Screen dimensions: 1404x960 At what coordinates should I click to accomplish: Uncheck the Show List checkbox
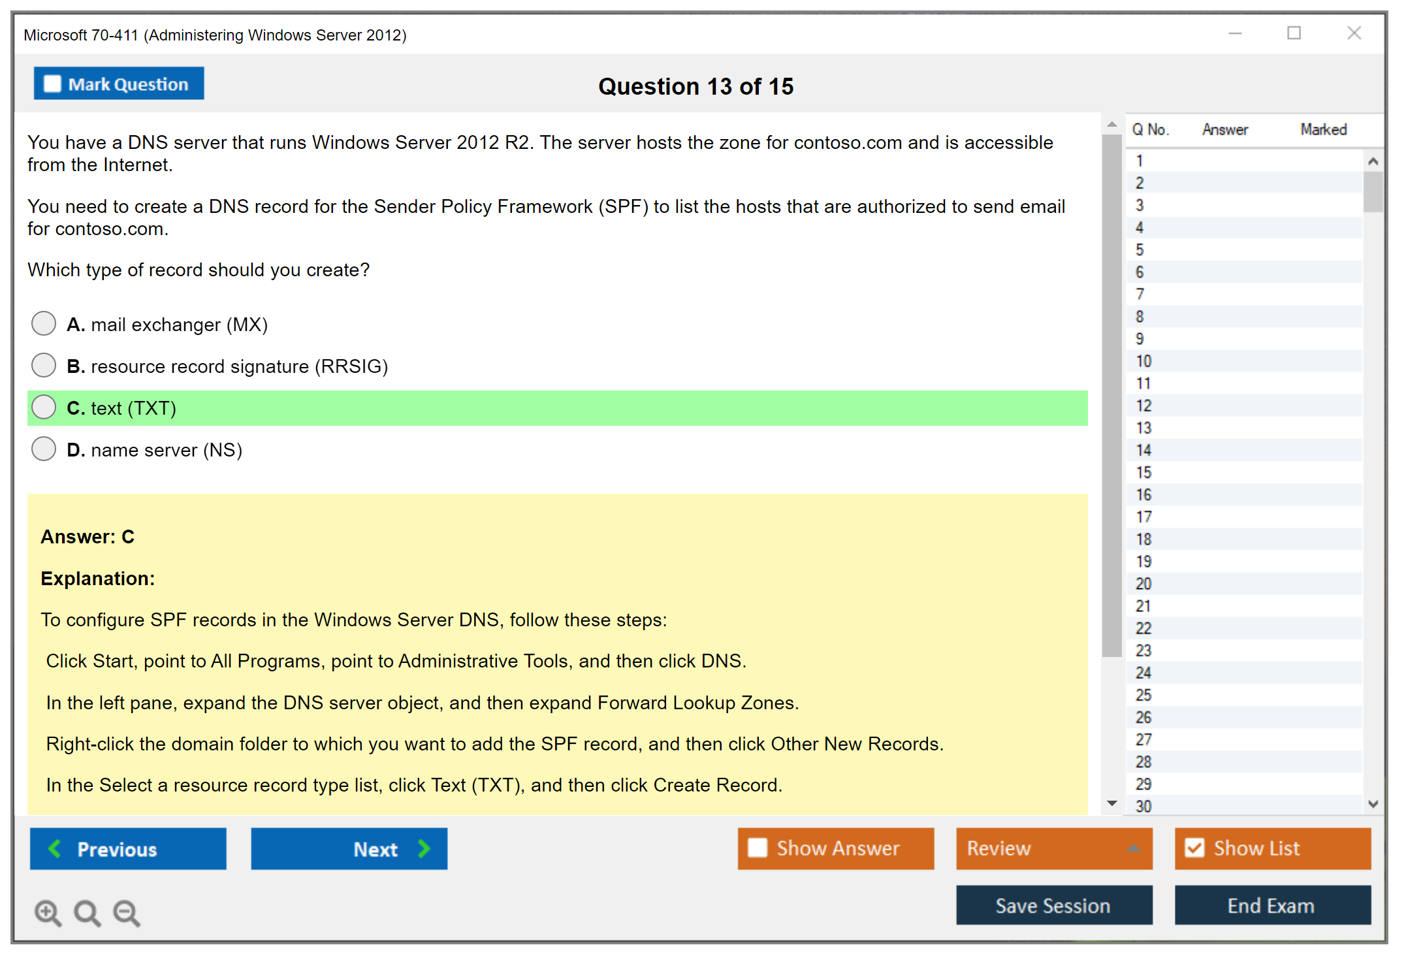(x=1194, y=848)
